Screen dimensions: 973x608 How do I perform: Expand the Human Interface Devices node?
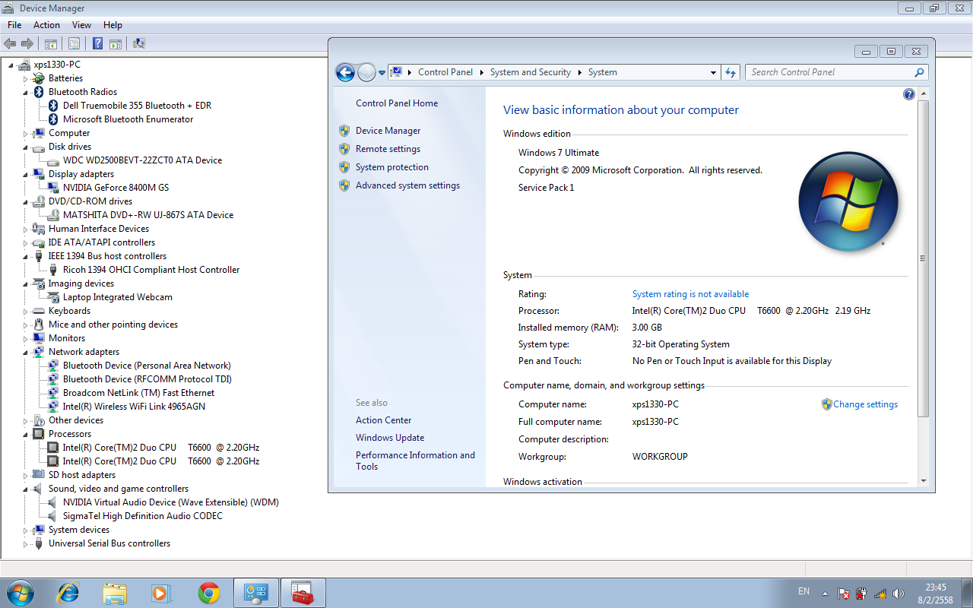coord(25,230)
